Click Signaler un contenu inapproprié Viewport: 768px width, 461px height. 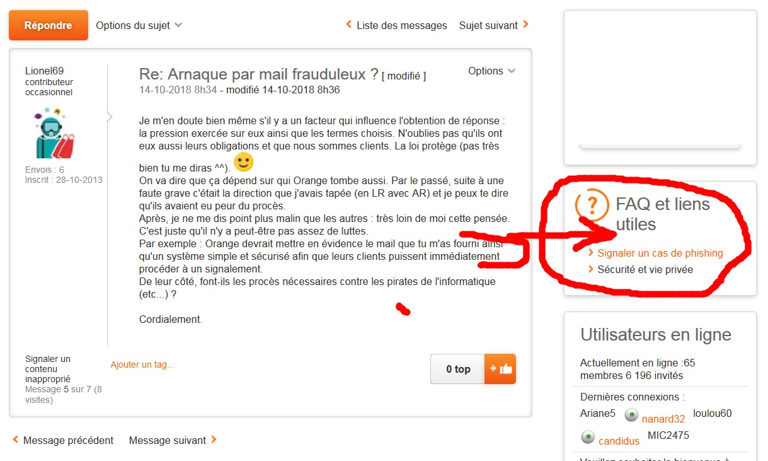click(48, 369)
